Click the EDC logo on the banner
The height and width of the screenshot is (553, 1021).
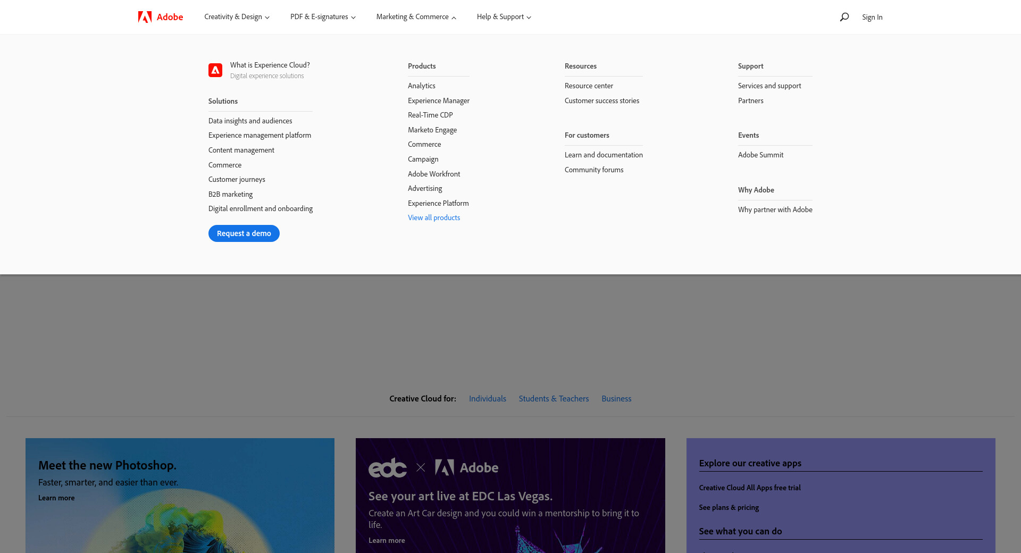(388, 468)
